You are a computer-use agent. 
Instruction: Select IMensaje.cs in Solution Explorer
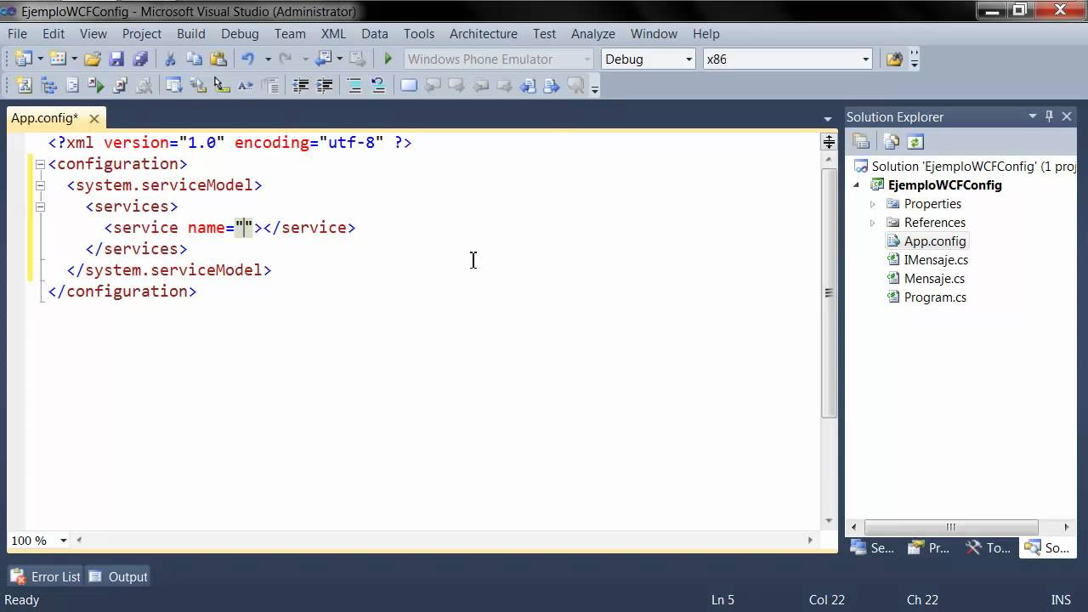(936, 260)
